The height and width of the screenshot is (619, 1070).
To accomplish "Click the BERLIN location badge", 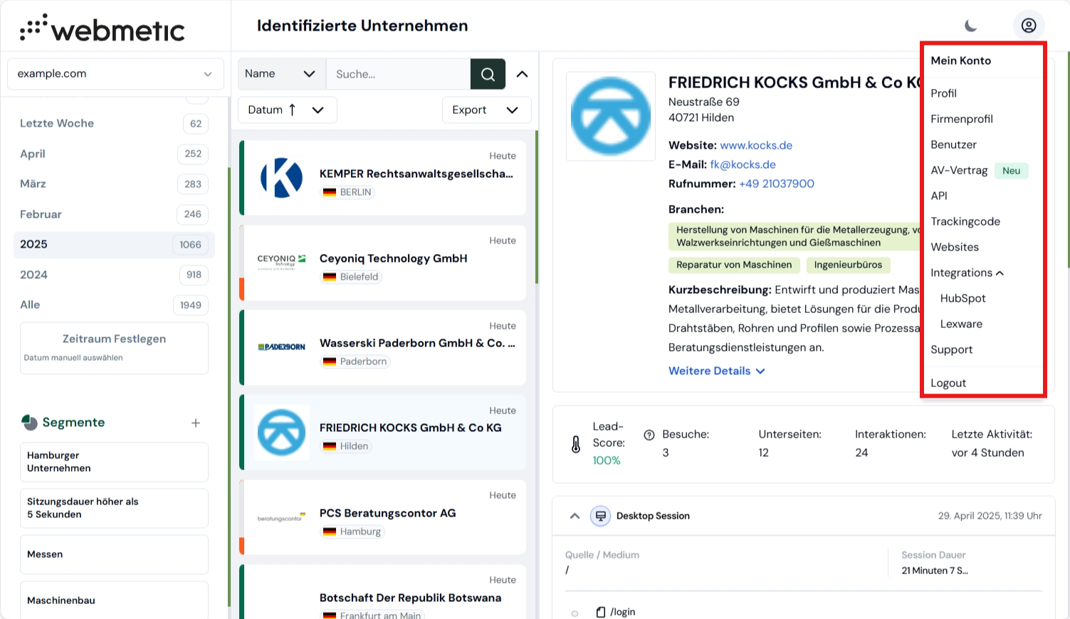I will [348, 192].
